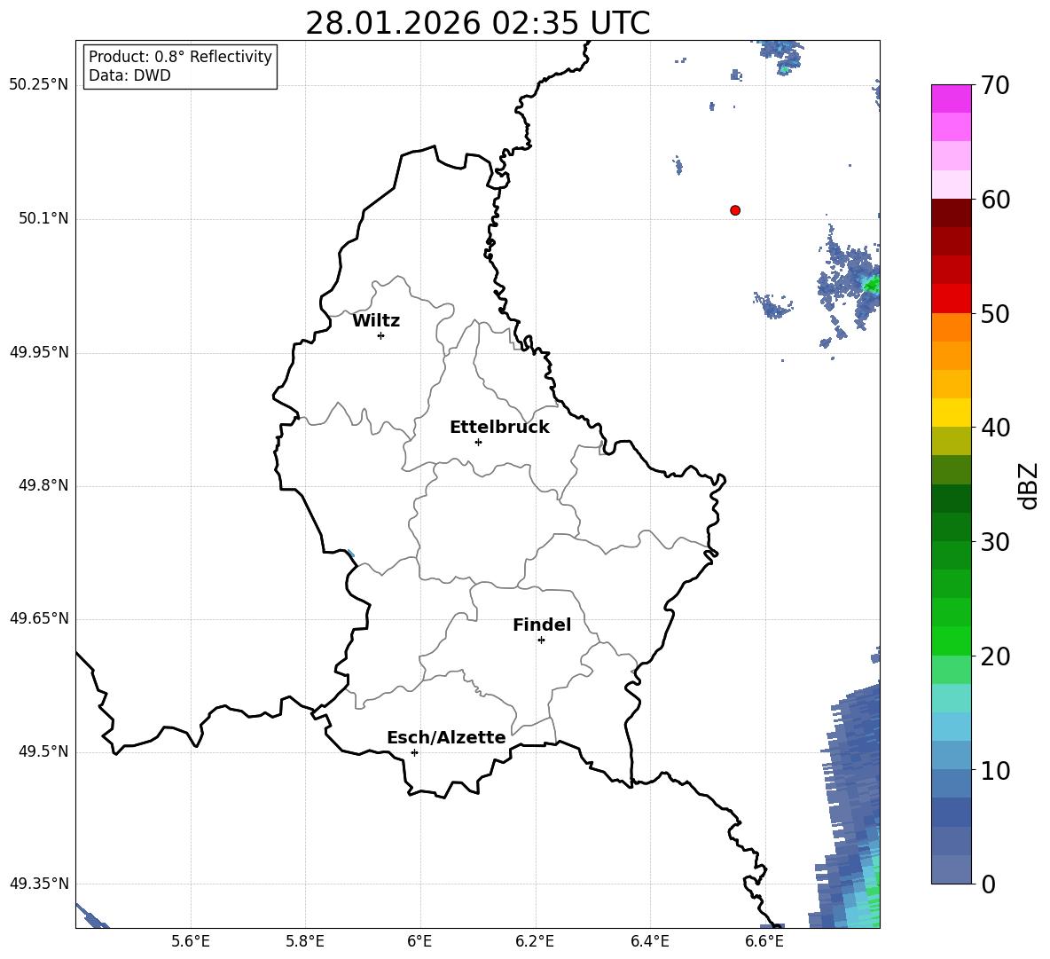This screenshot has height=959, width=1050.
Task: Click the 49.8°N latitude label
Action: (43, 485)
